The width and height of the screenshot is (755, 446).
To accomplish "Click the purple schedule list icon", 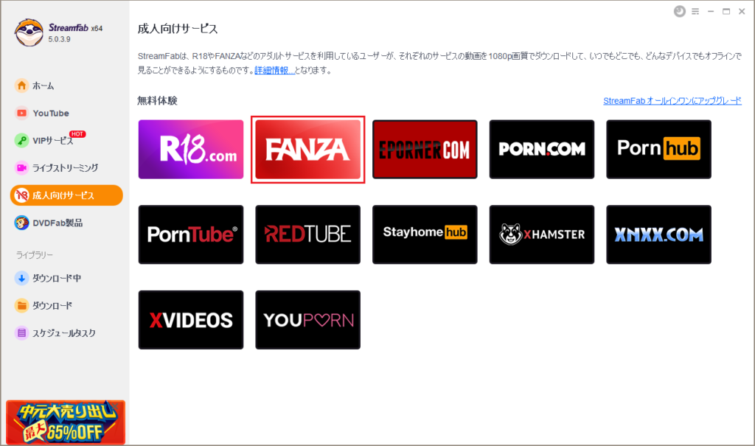I will [x=21, y=333].
